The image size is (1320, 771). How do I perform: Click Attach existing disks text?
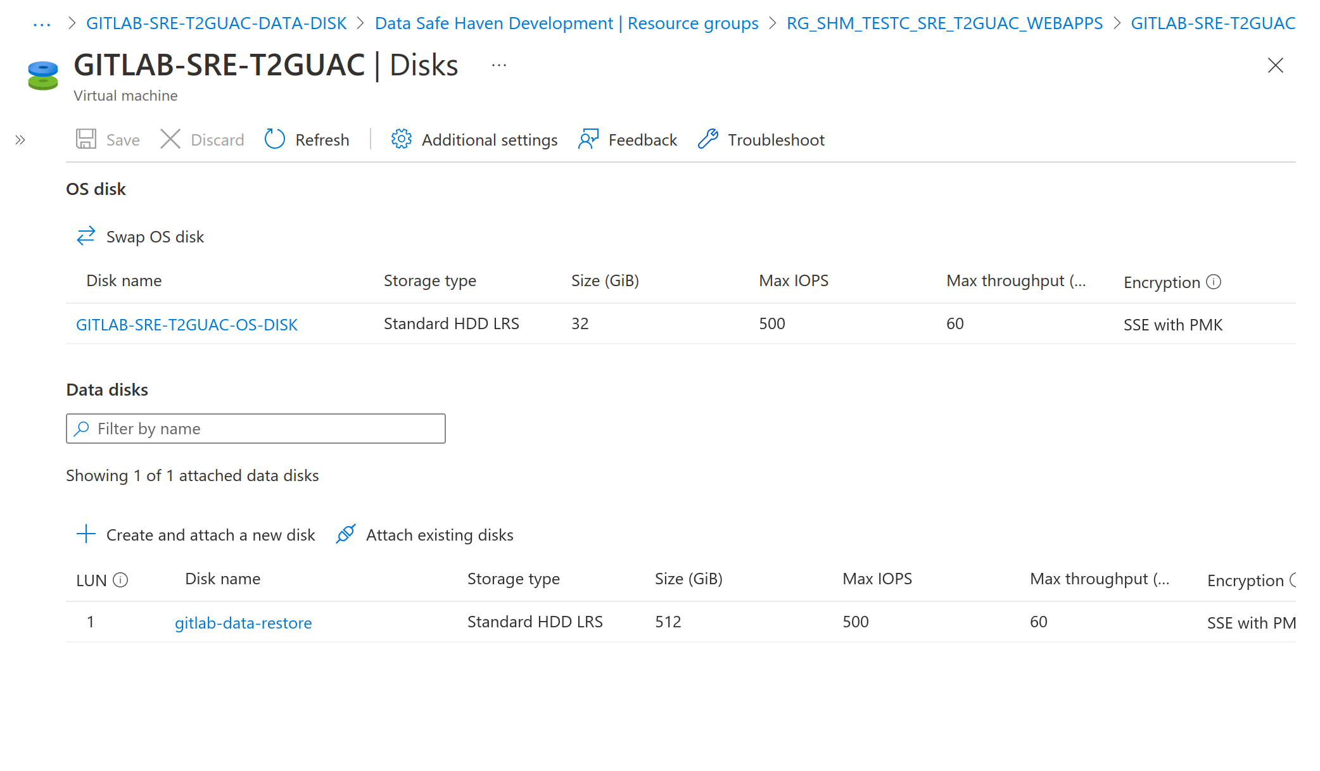(x=440, y=535)
